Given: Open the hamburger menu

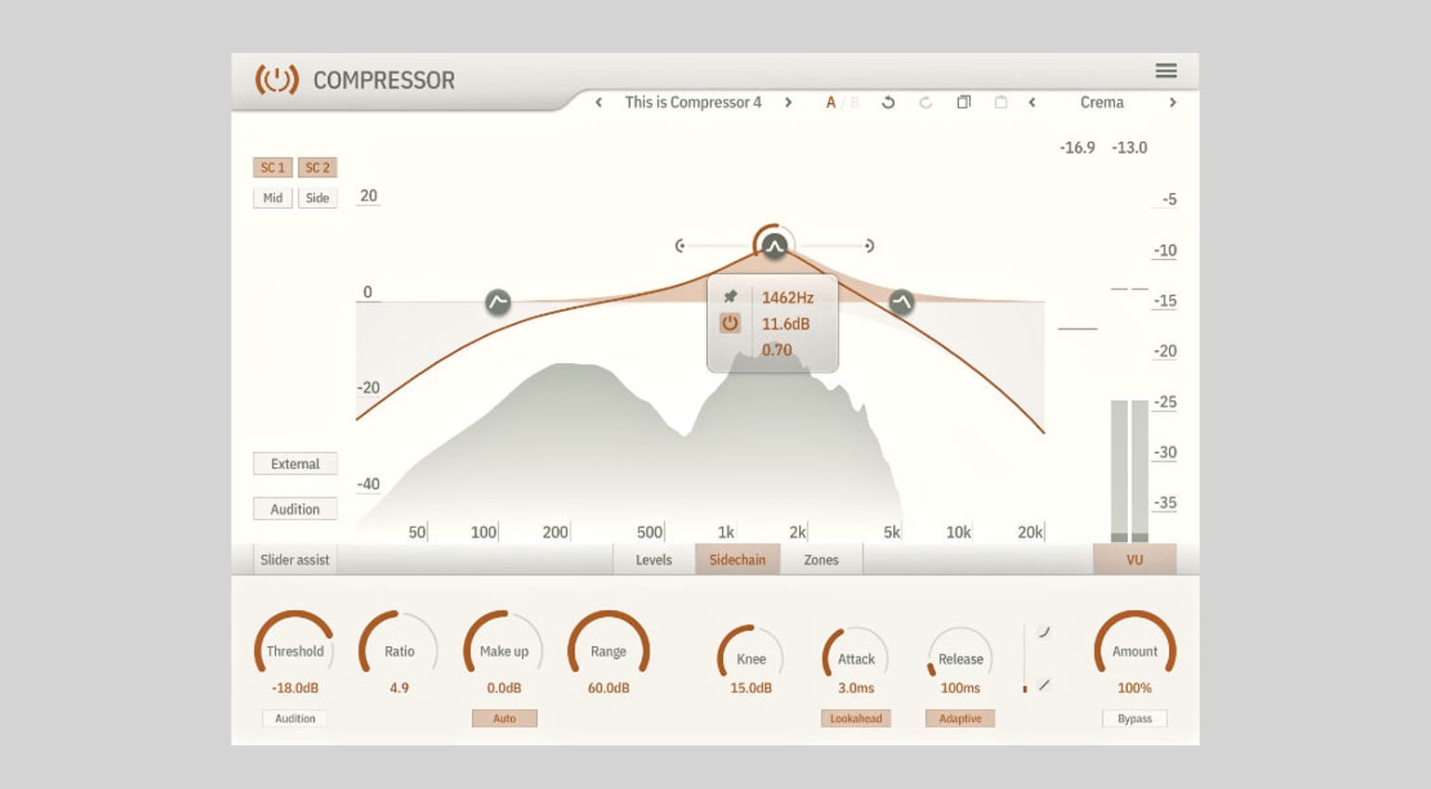Looking at the screenshot, I should tap(1166, 71).
